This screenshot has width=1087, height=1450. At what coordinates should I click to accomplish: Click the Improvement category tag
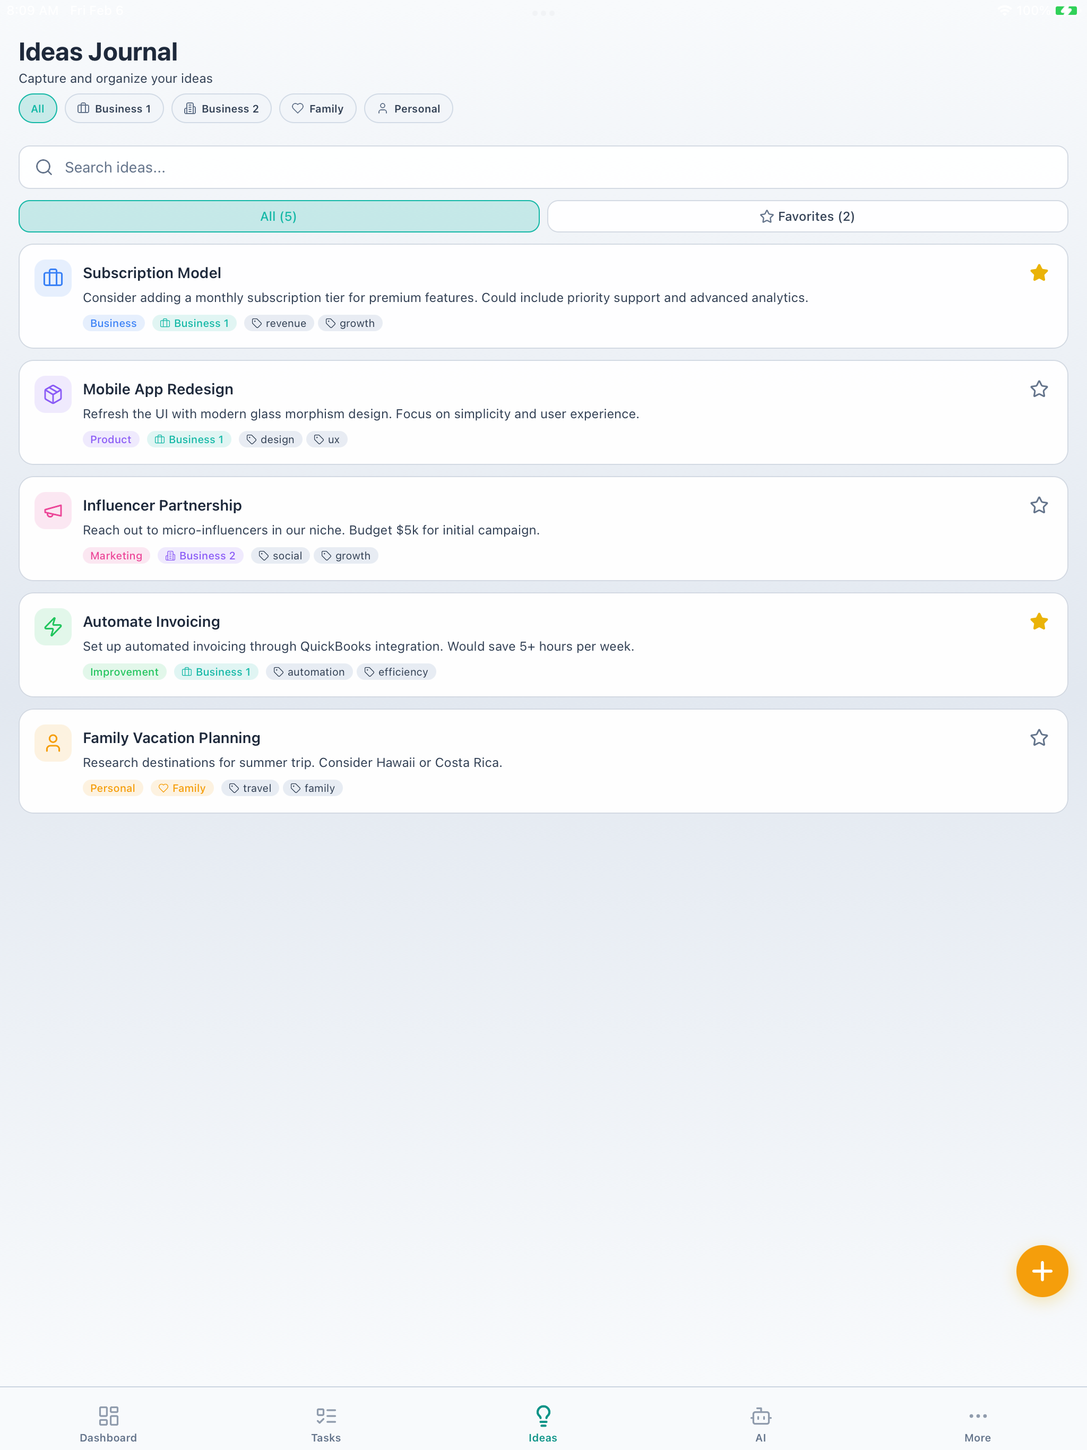(x=125, y=672)
